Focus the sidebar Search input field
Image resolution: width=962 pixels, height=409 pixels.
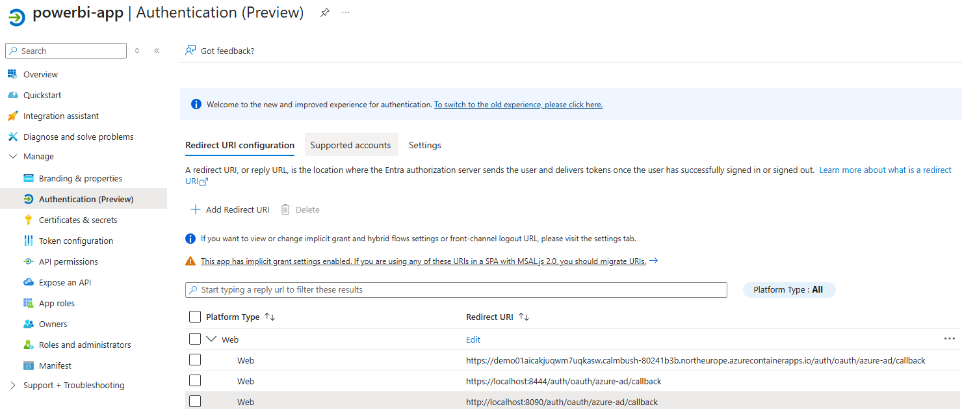pyautogui.click(x=66, y=51)
